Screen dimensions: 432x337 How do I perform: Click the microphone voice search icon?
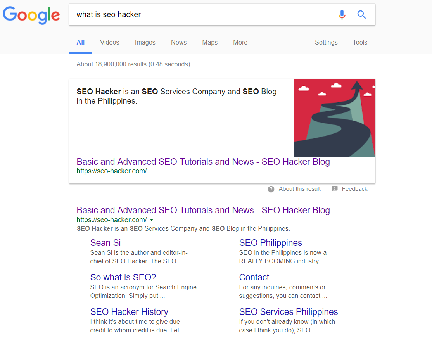[x=342, y=15]
